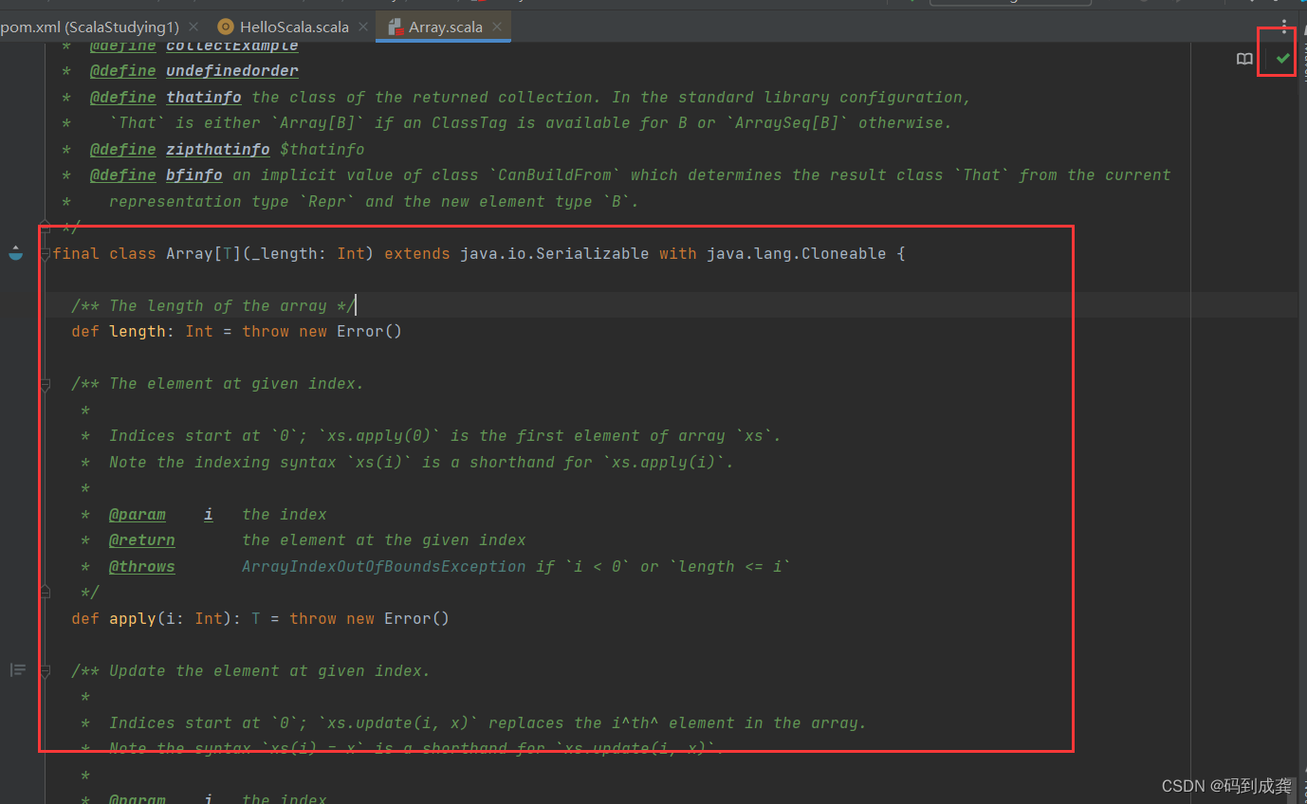Click the 'java.io.Serializable' type reference
Viewport: 1307px width, 804px height.
tap(555, 253)
